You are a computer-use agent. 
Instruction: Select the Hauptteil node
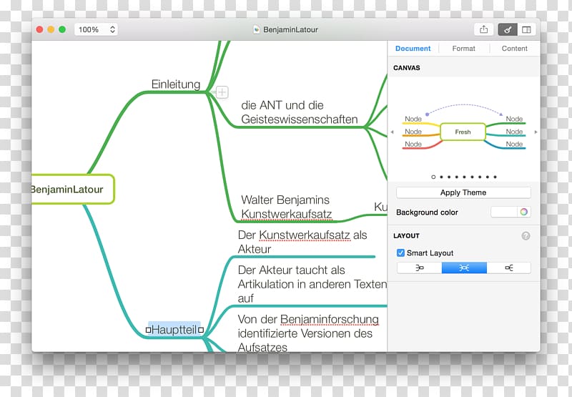[174, 330]
